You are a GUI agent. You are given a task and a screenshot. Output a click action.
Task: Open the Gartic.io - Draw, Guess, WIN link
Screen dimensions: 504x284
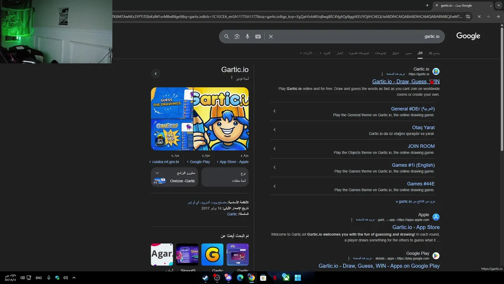(406, 82)
